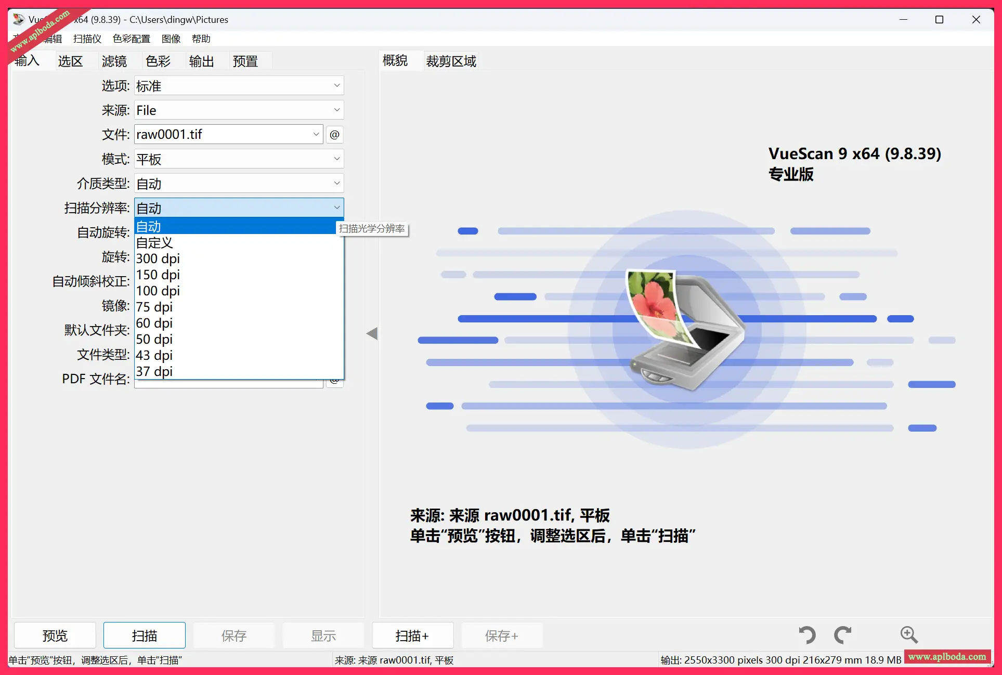The height and width of the screenshot is (675, 1002).
Task: Click the @ button next to raw0001.tif
Action: [334, 135]
